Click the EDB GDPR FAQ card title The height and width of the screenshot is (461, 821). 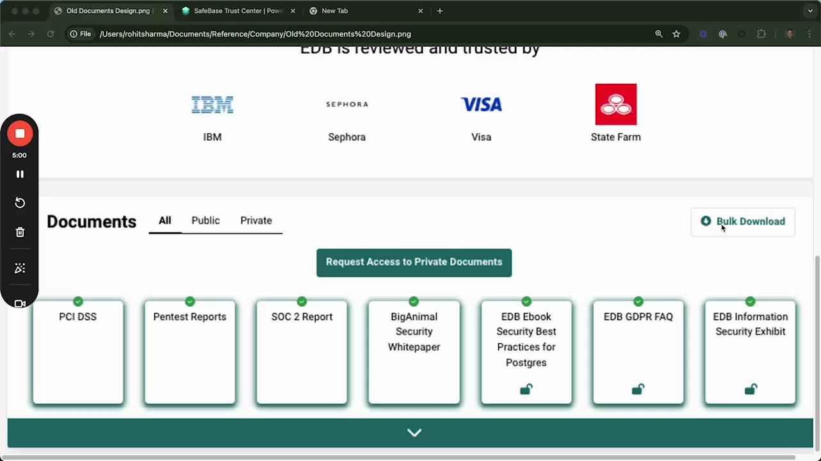click(x=638, y=317)
